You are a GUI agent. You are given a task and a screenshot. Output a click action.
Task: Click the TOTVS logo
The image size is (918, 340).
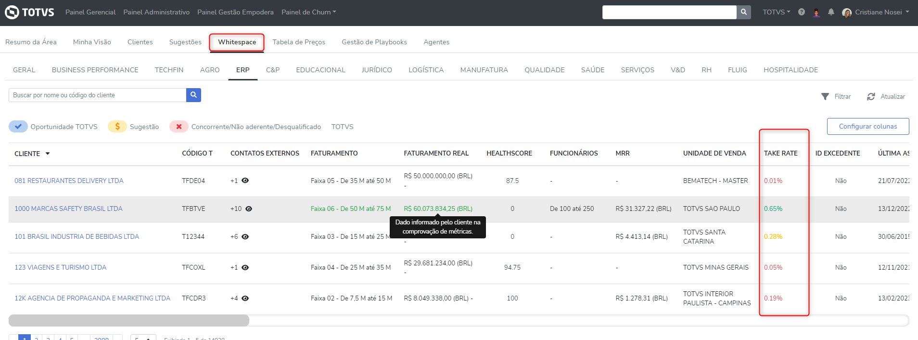point(29,12)
